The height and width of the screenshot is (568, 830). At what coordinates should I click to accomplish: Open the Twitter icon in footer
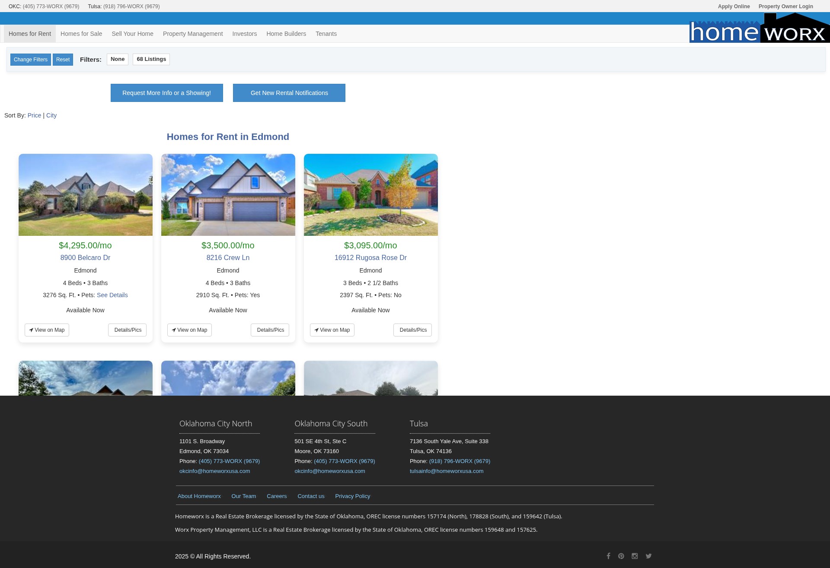648,556
